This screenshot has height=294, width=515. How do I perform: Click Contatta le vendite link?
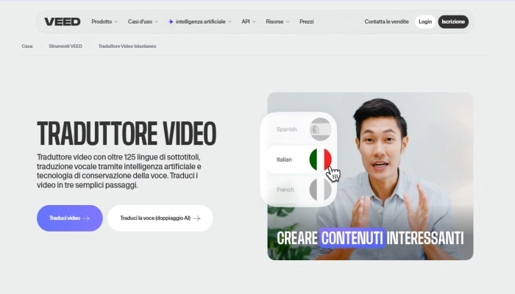coord(386,21)
